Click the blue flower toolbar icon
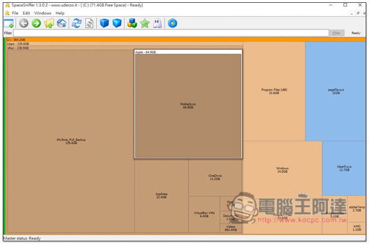This screenshot has height=244, width=369. point(173,24)
